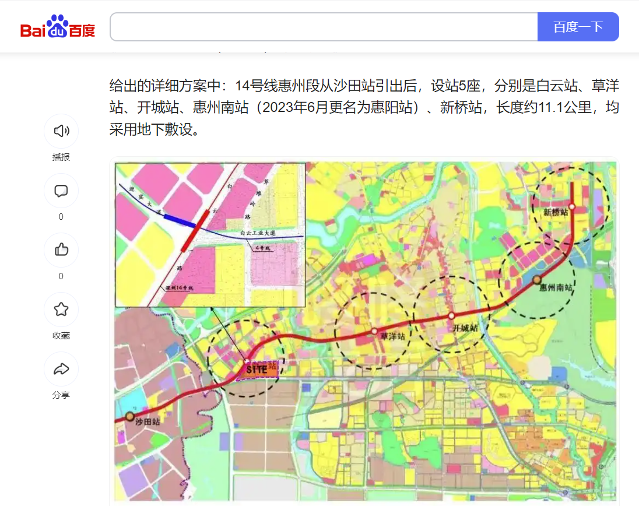Play audio with the 播报 speaker icon

click(61, 131)
